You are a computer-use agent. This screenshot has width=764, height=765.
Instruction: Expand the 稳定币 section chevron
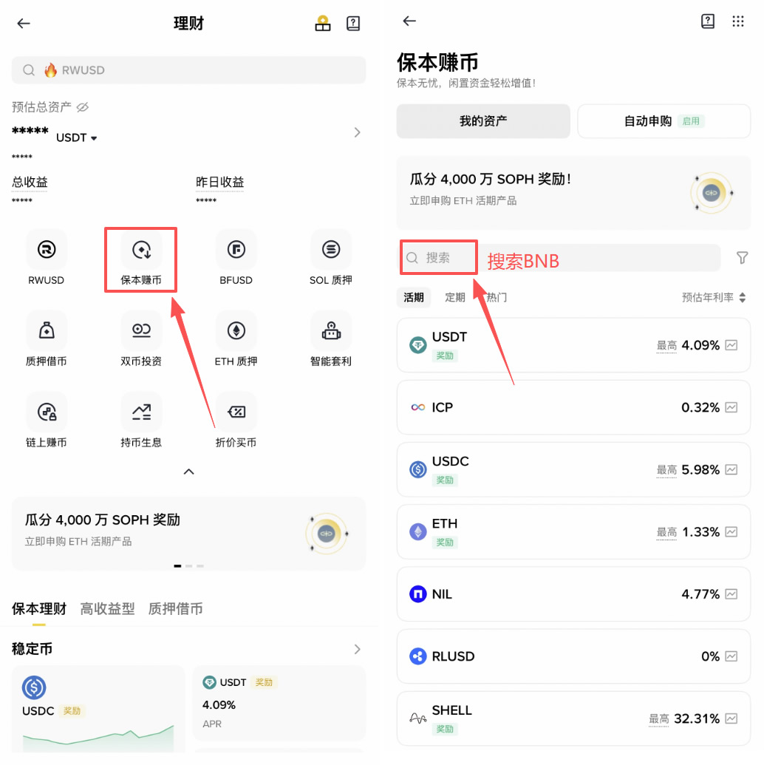tap(357, 649)
